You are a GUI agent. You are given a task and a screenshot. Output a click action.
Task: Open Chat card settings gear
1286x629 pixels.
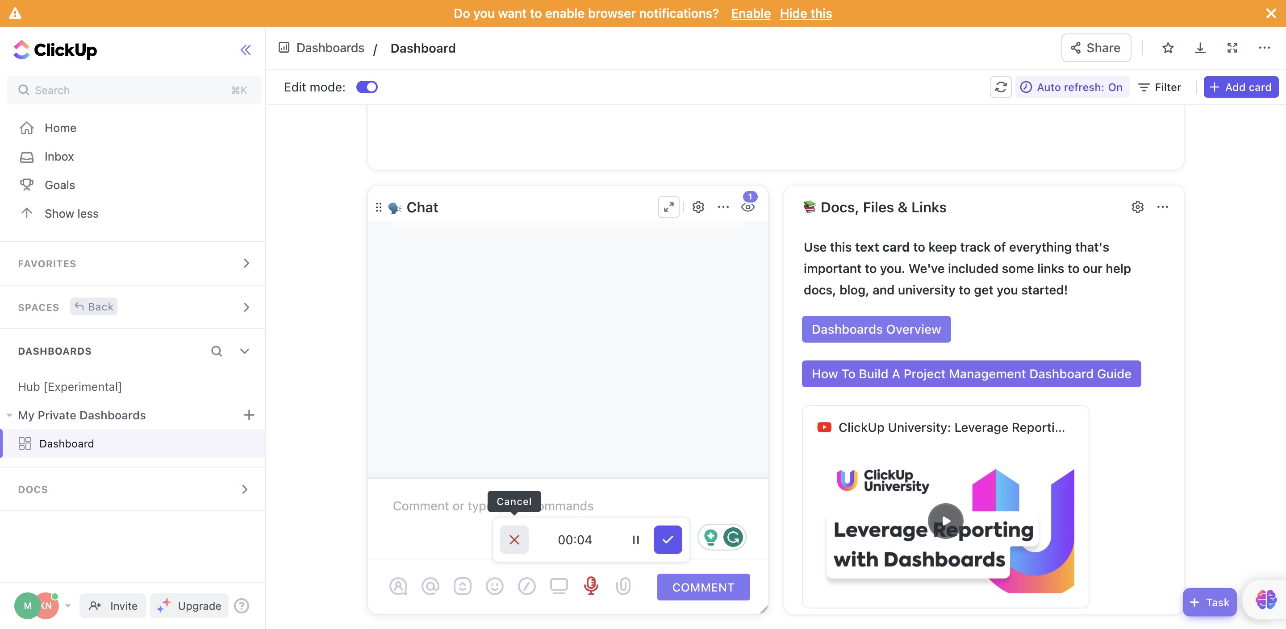point(698,207)
